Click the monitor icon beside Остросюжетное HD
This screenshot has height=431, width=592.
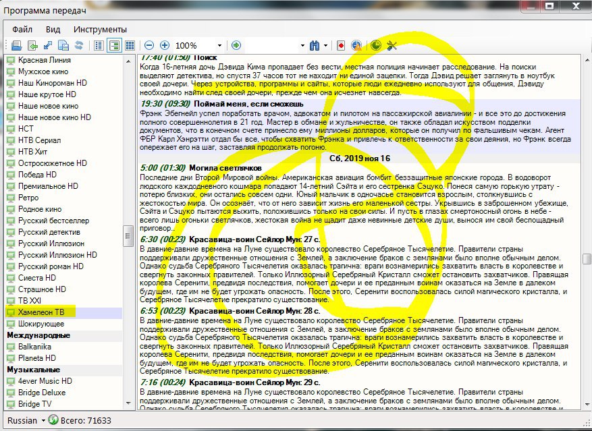pos(11,163)
